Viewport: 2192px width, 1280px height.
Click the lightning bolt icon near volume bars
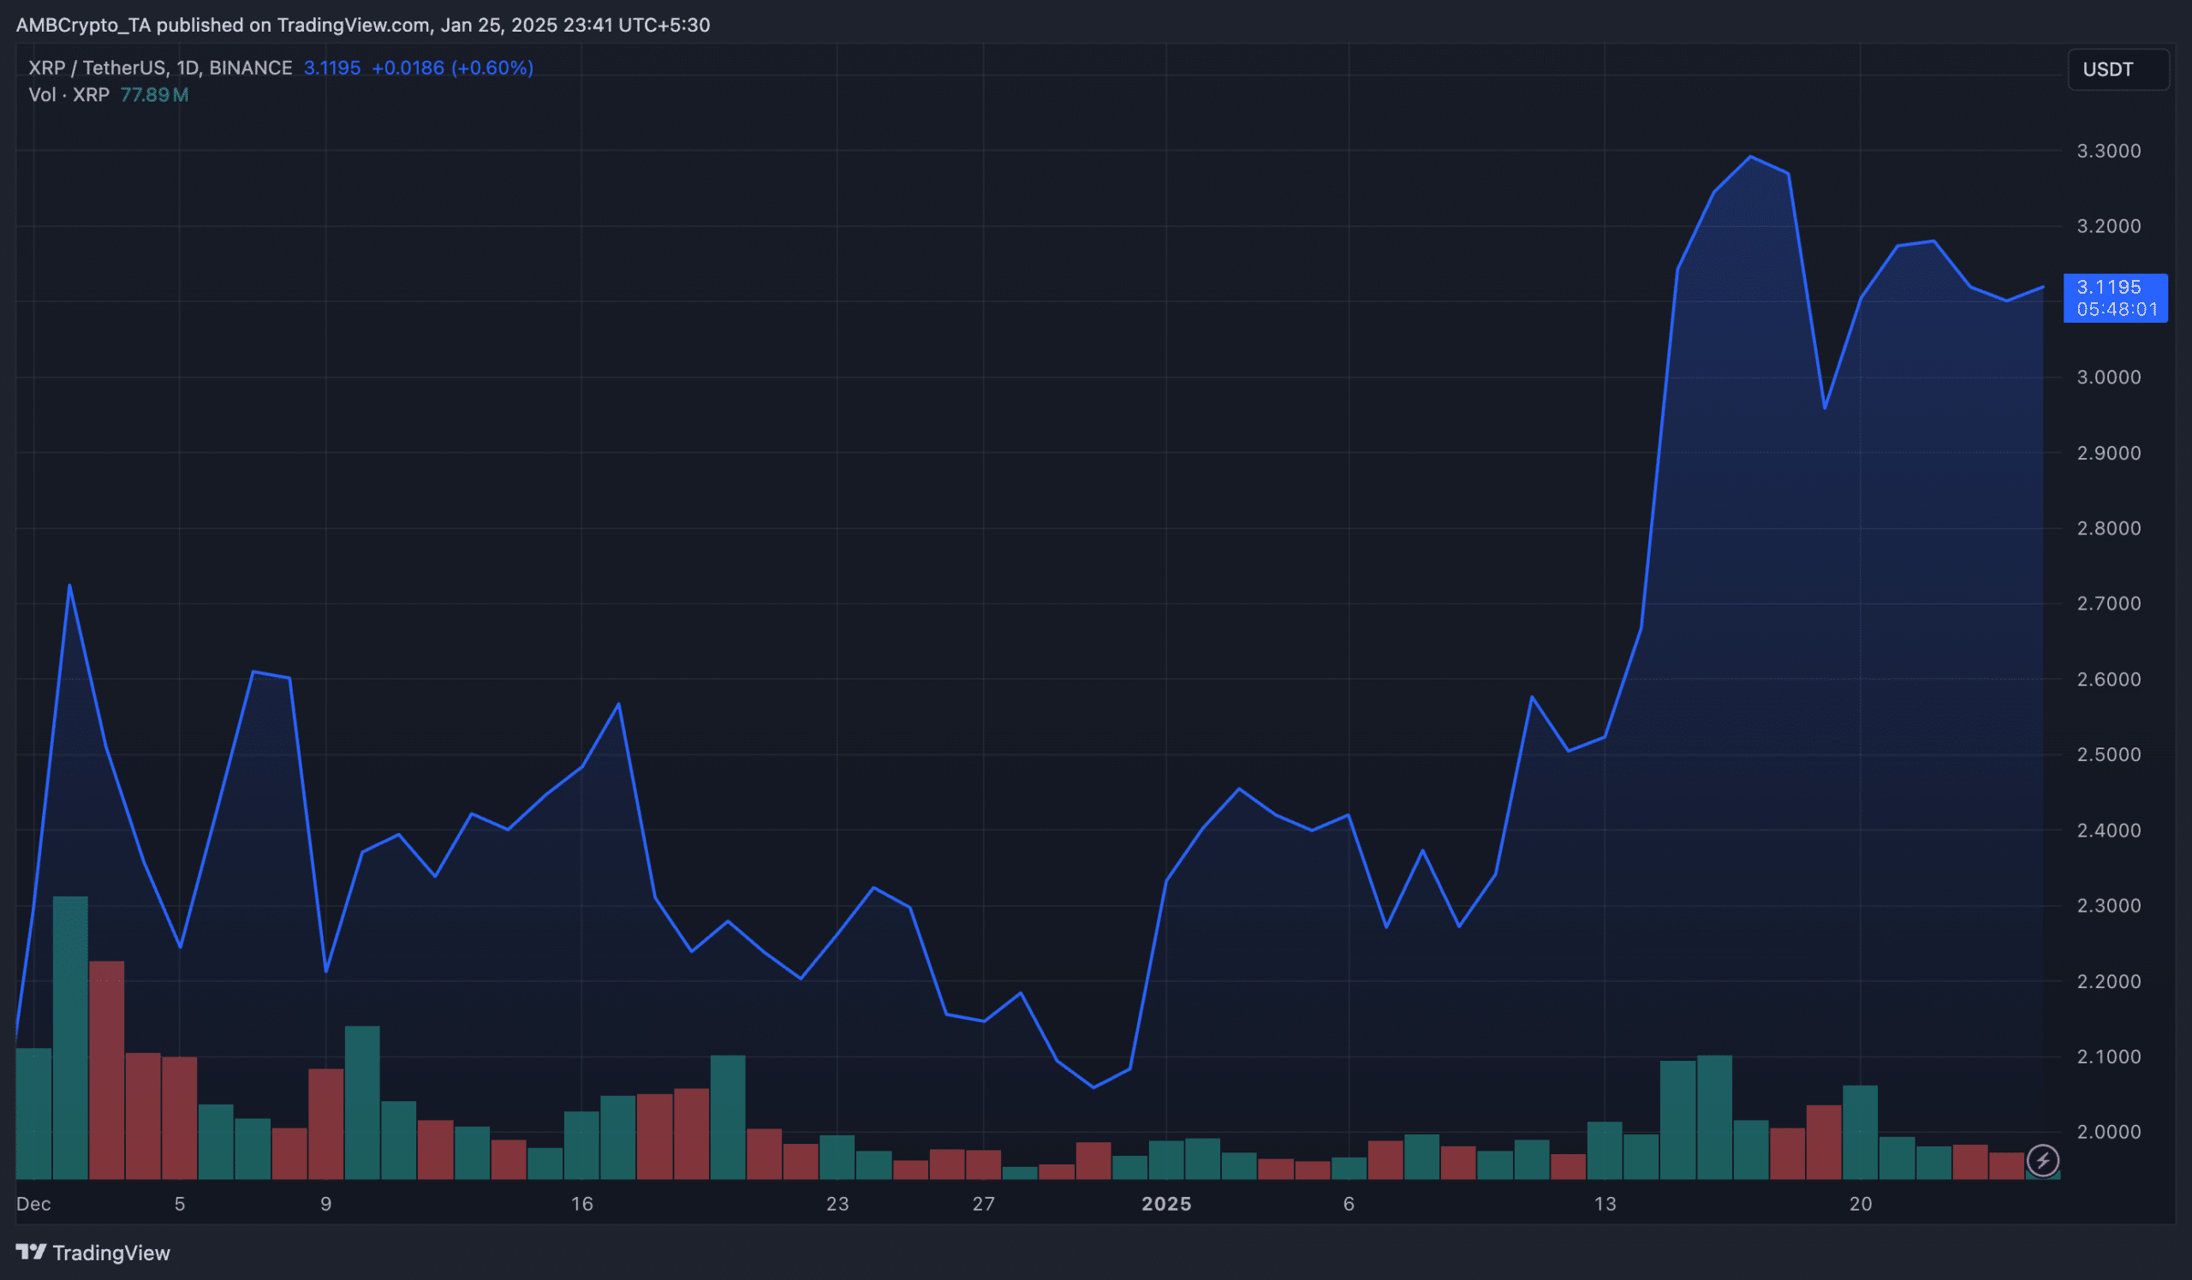(2042, 1160)
